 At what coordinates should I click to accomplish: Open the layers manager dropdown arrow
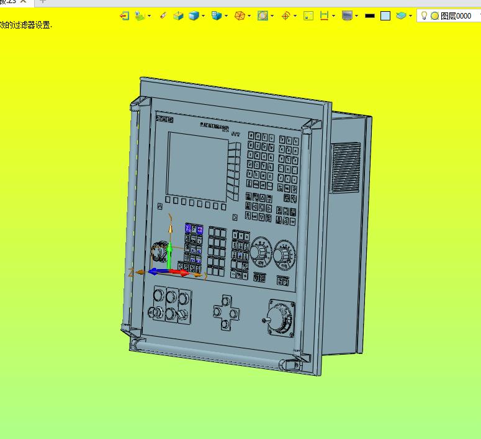tap(410, 16)
